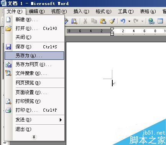166x145 pixels.
Task: Choose 网页预览(B) entry
Action: point(34,83)
